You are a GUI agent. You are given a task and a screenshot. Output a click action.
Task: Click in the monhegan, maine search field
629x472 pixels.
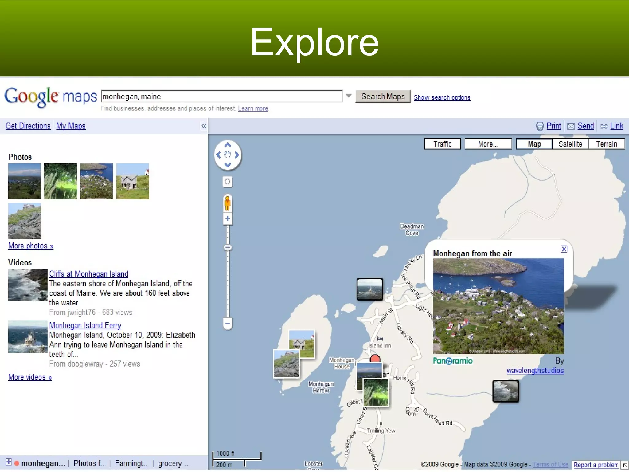pyautogui.click(x=222, y=96)
